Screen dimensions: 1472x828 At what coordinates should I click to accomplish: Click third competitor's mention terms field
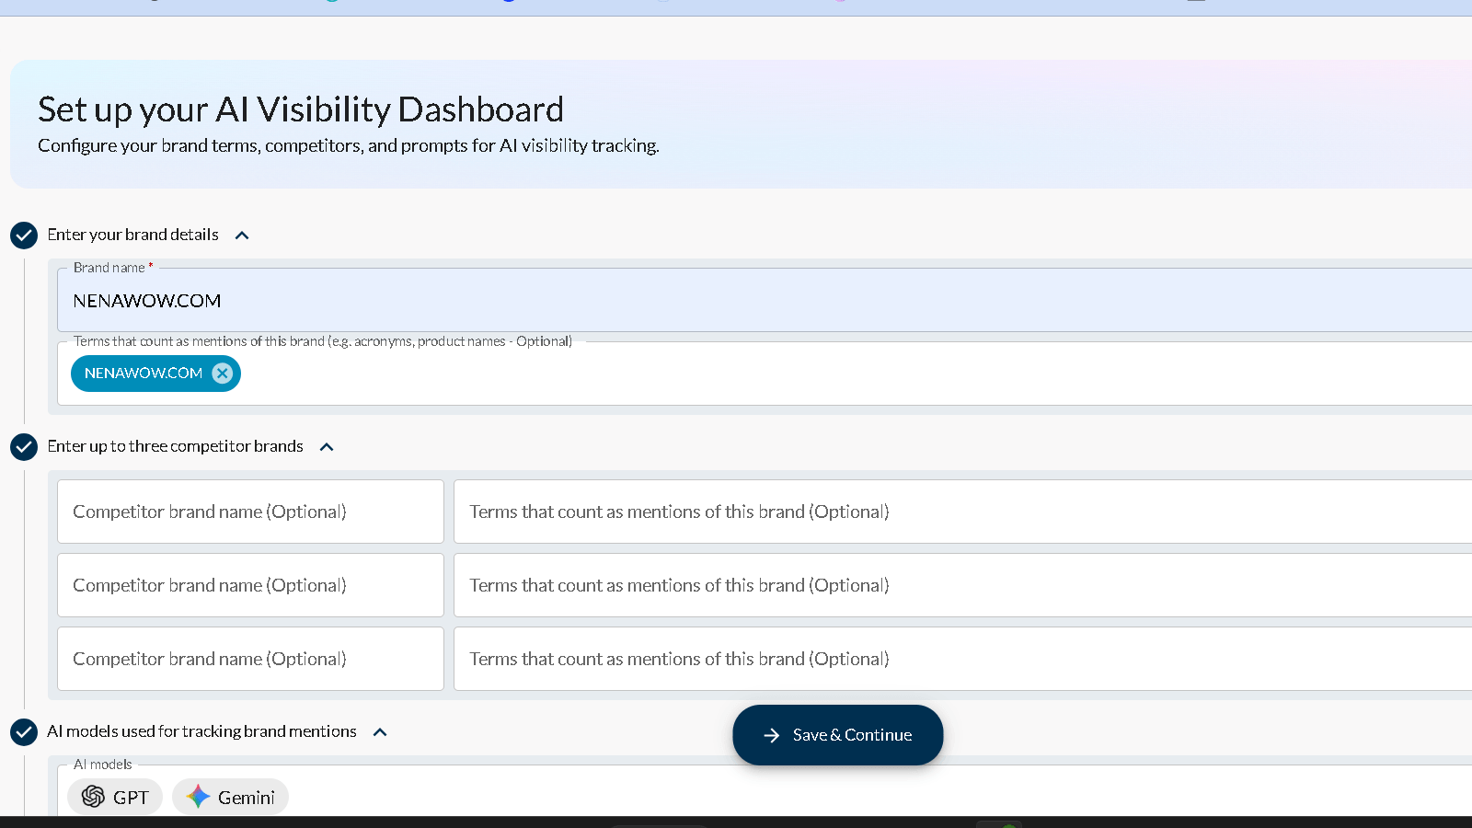tap(963, 659)
